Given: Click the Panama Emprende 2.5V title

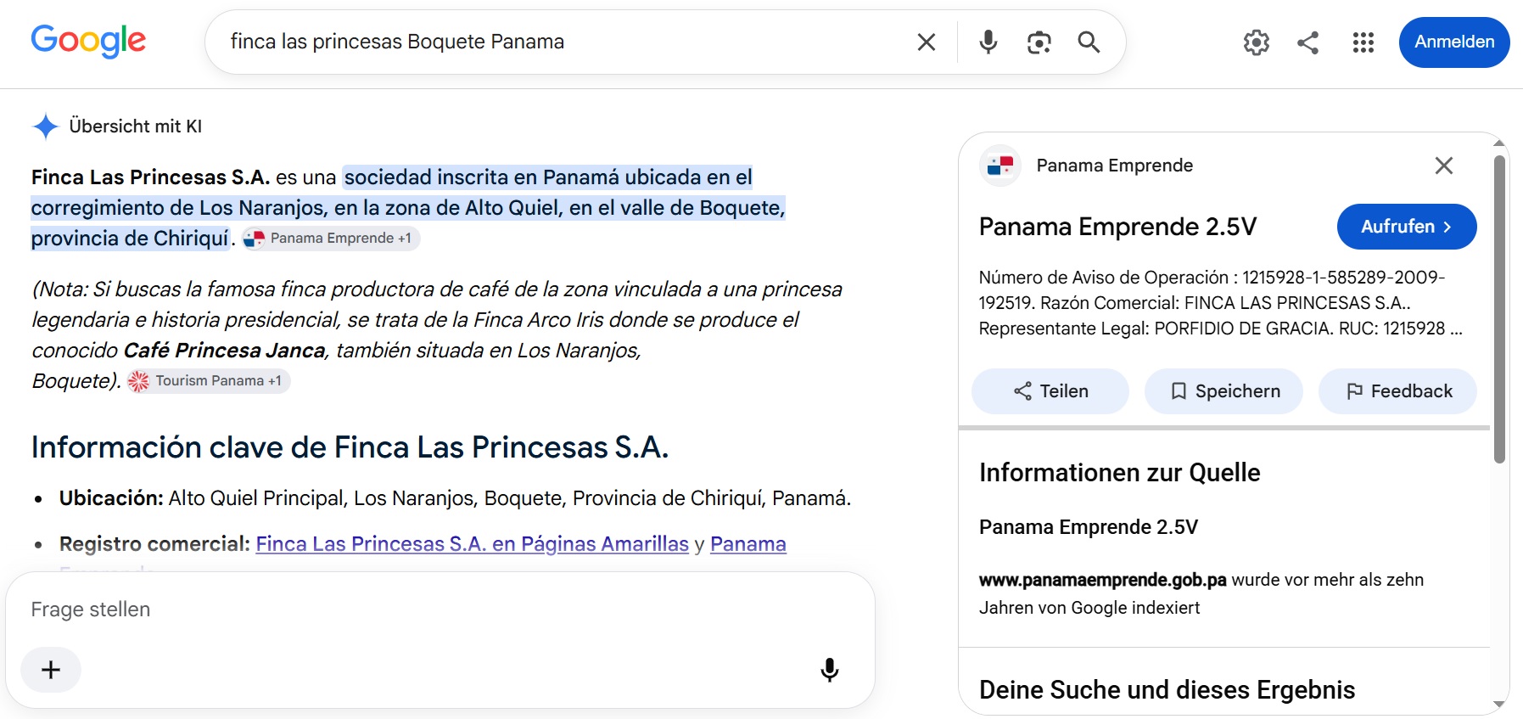Looking at the screenshot, I should pos(1117,227).
